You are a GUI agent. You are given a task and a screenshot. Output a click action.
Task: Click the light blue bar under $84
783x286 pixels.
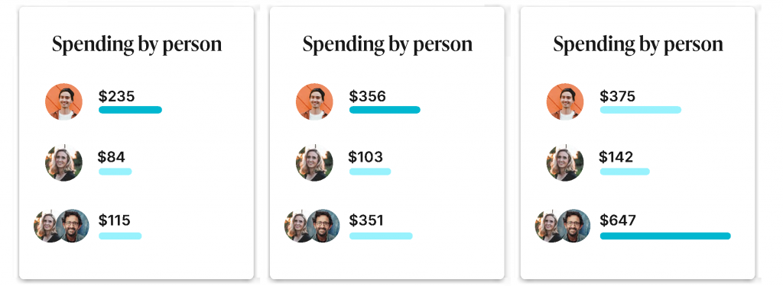(115, 172)
